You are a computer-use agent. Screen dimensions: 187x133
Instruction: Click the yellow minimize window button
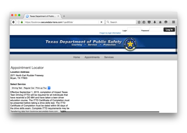[16, 15]
